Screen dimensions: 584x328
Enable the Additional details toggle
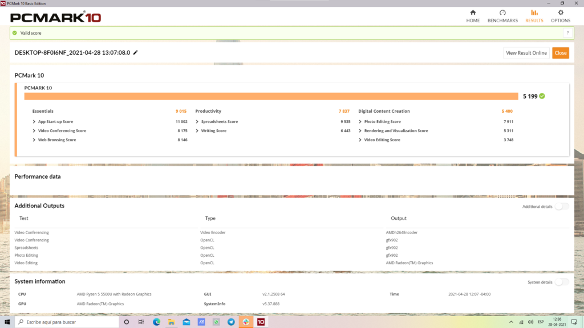point(561,206)
